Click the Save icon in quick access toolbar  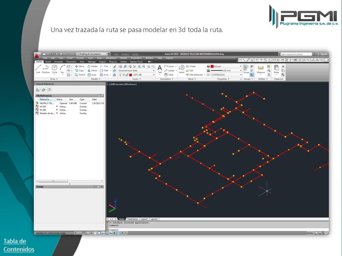coord(53,54)
